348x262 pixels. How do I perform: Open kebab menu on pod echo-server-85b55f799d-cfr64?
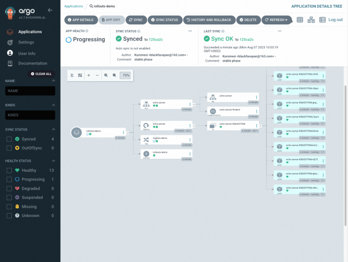point(323,76)
